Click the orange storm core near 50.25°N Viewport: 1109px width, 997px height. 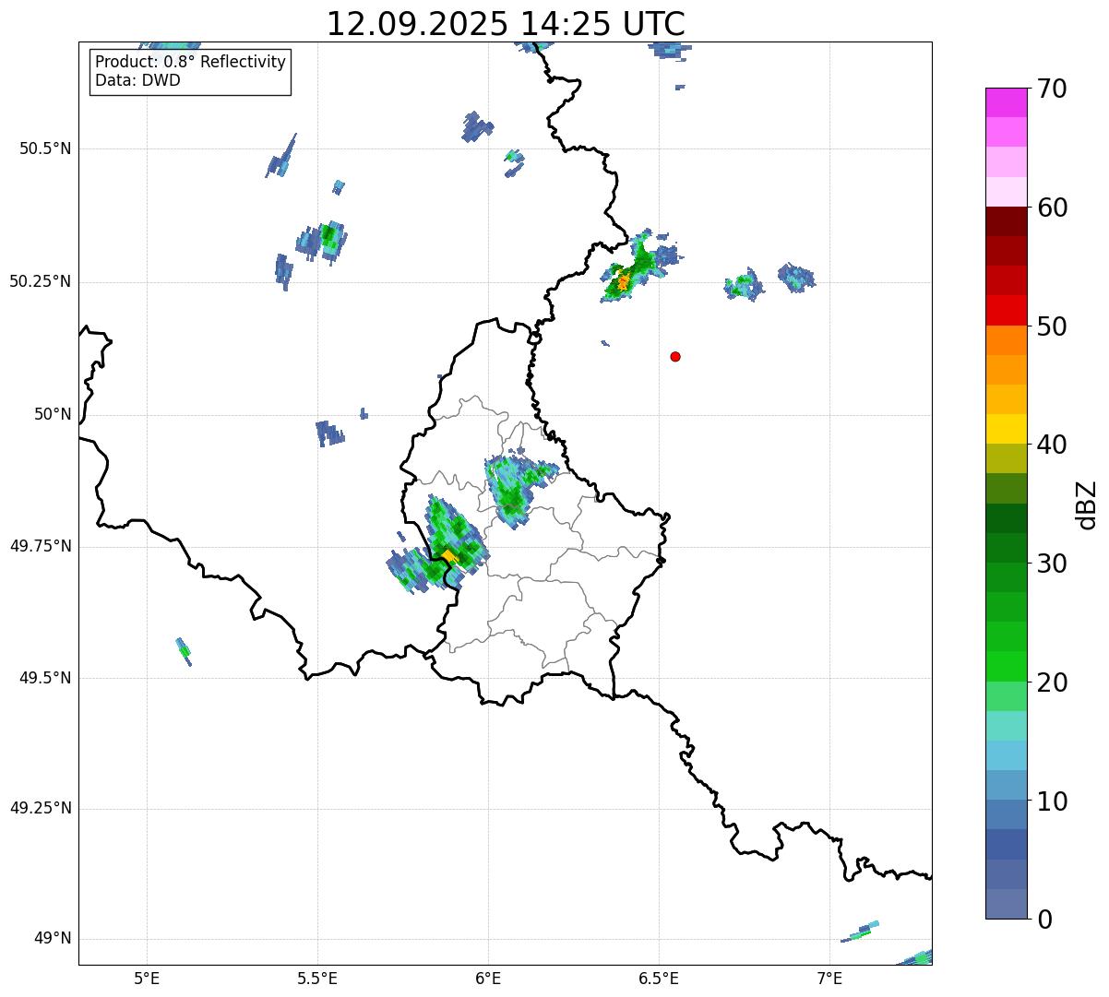624,280
